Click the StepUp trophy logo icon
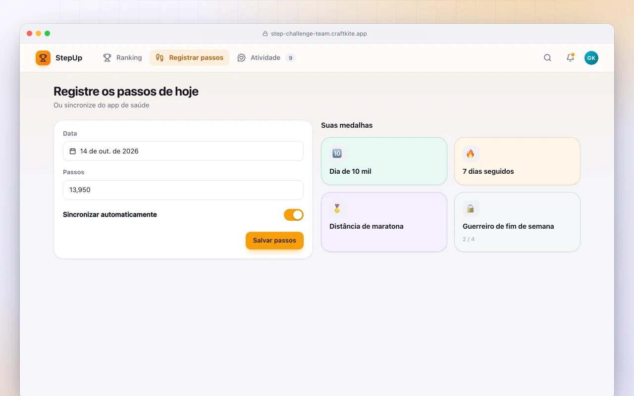The width and height of the screenshot is (634, 396). click(43, 58)
